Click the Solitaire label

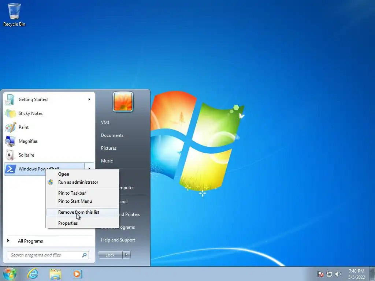[x=26, y=155]
